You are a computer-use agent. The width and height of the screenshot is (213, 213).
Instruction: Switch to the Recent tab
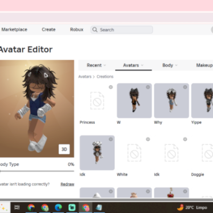tap(96, 65)
